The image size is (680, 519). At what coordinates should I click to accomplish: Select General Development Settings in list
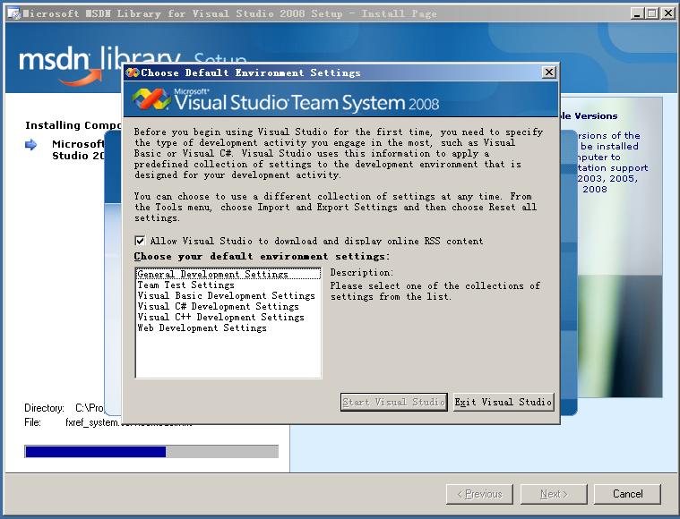tap(228, 274)
